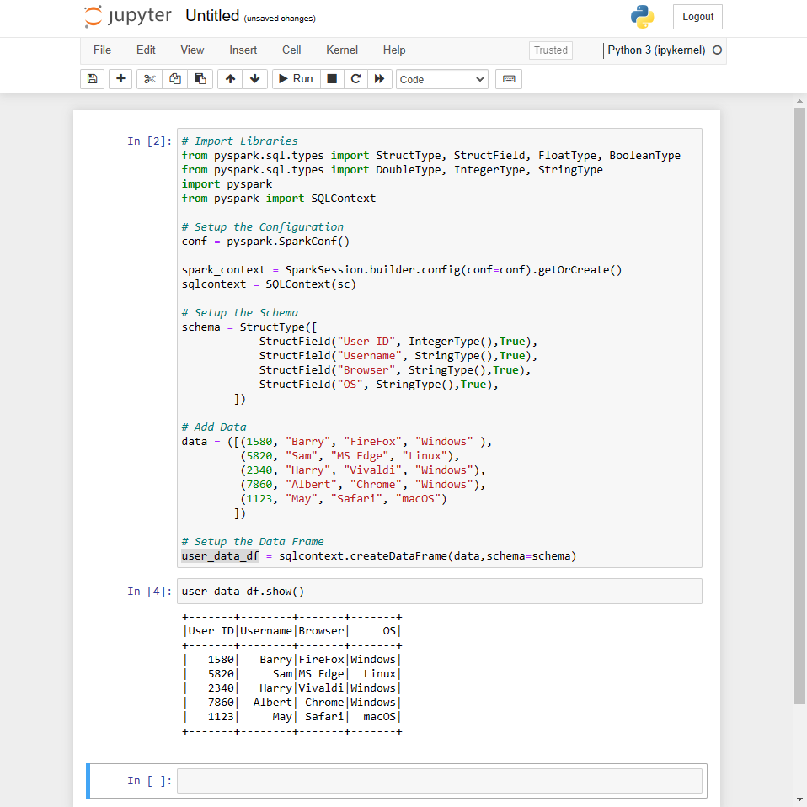Copy the selected cell with the copy icon
The height and width of the screenshot is (807, 807).
click(x=174, y=78)
